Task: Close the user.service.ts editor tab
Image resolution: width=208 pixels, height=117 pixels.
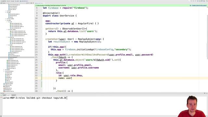Action: point(44,3)
